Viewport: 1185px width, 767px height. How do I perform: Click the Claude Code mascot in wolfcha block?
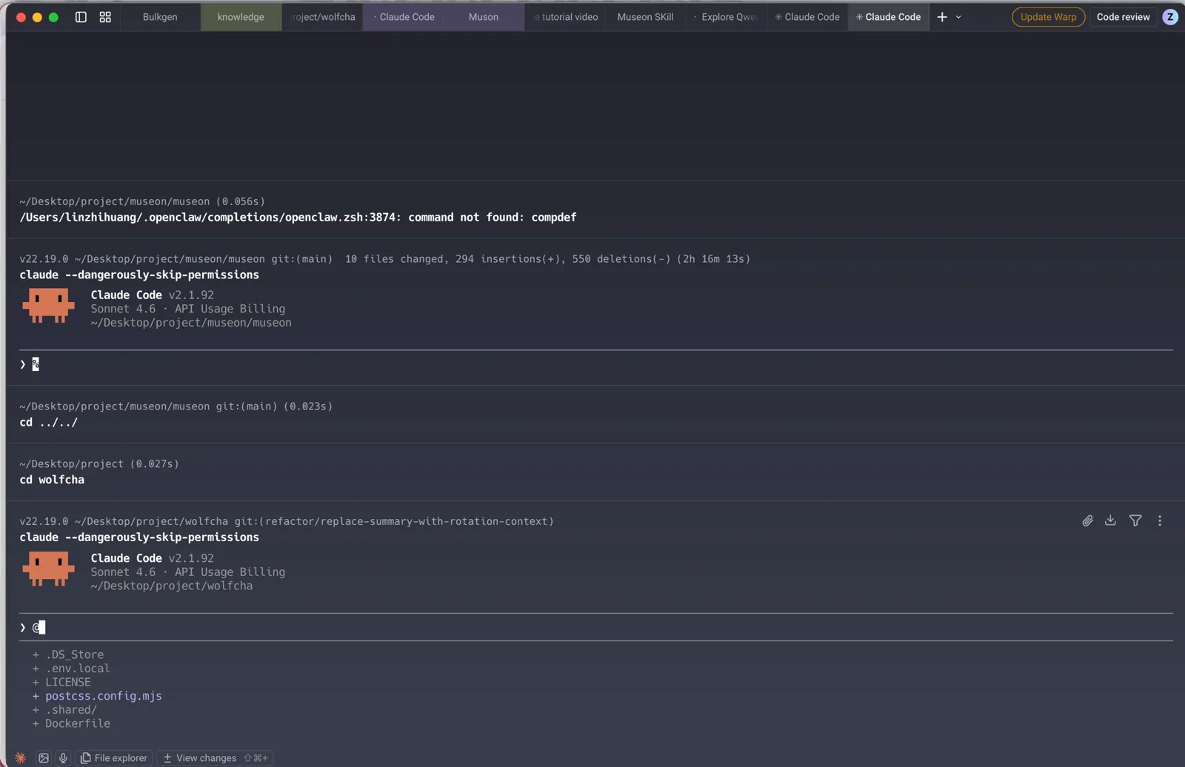(49, 569)
